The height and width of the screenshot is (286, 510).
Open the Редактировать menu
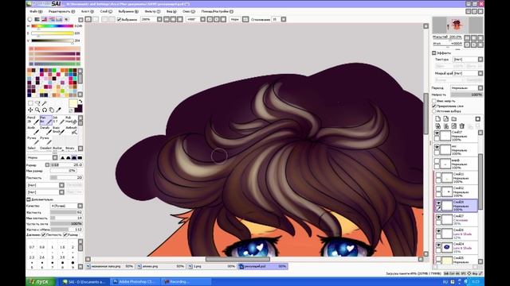click(61, 11)
